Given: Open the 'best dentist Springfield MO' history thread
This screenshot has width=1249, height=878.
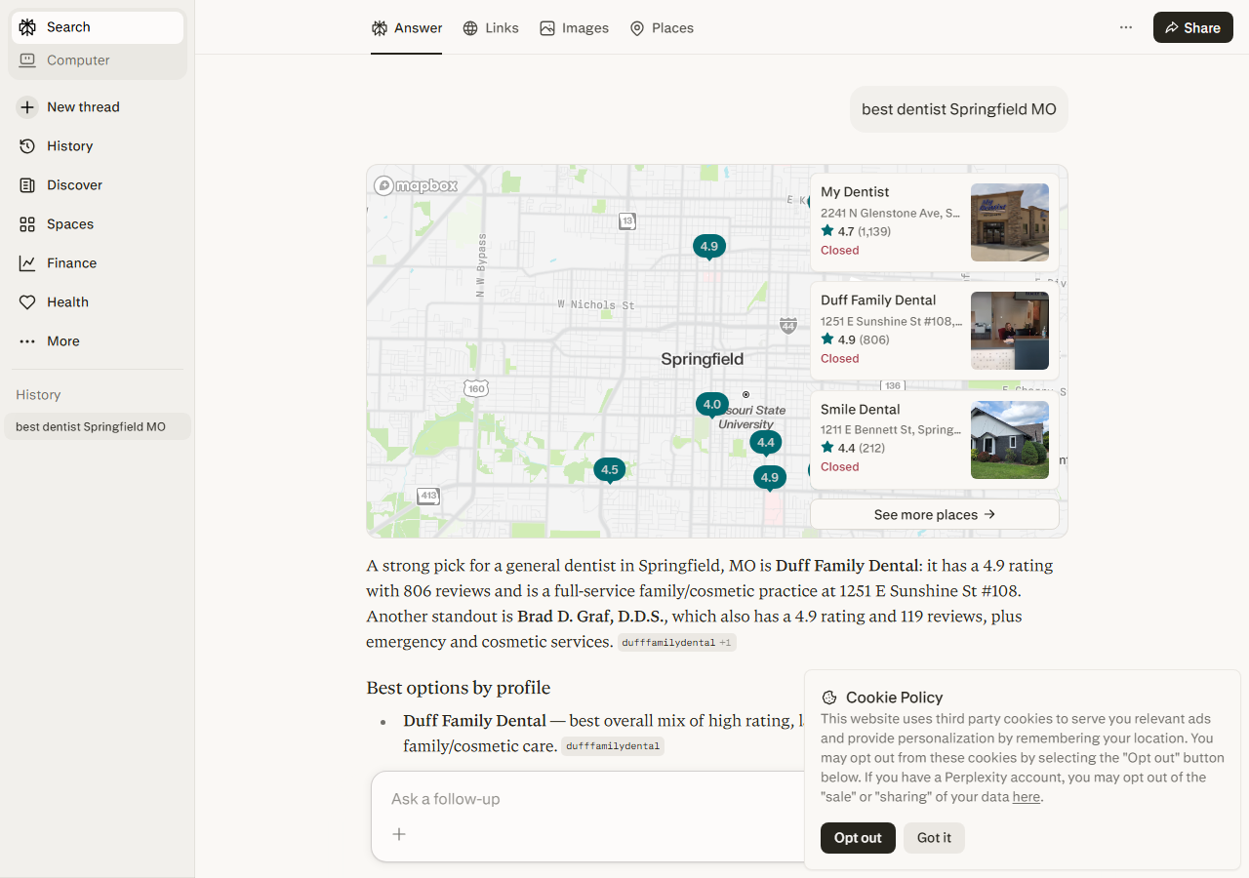Looking at the screenshot, I should (x=97, y=426).
